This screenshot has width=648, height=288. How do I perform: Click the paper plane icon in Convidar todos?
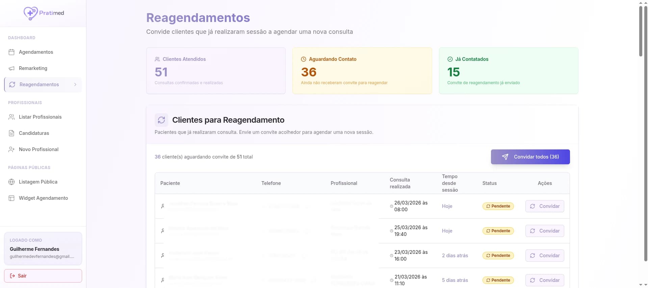click(505, 157)
